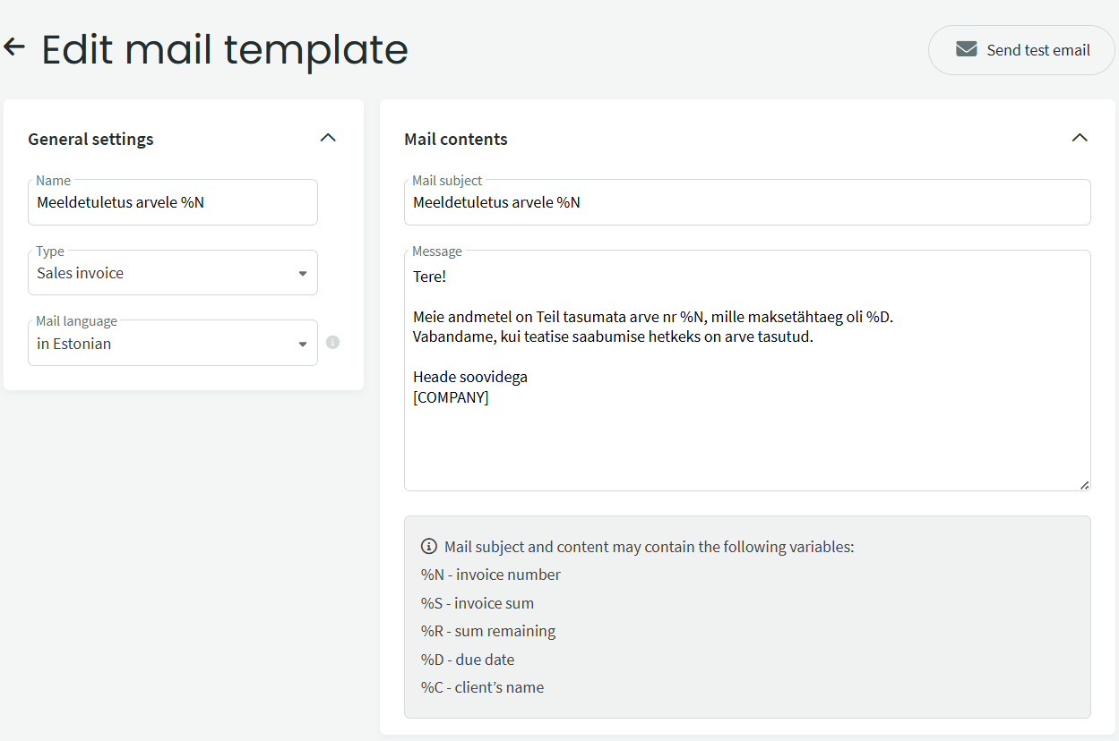Click the info icon in the variables note
The height and width of the screenshot is (741, 1119).
[x=429, y=547]
